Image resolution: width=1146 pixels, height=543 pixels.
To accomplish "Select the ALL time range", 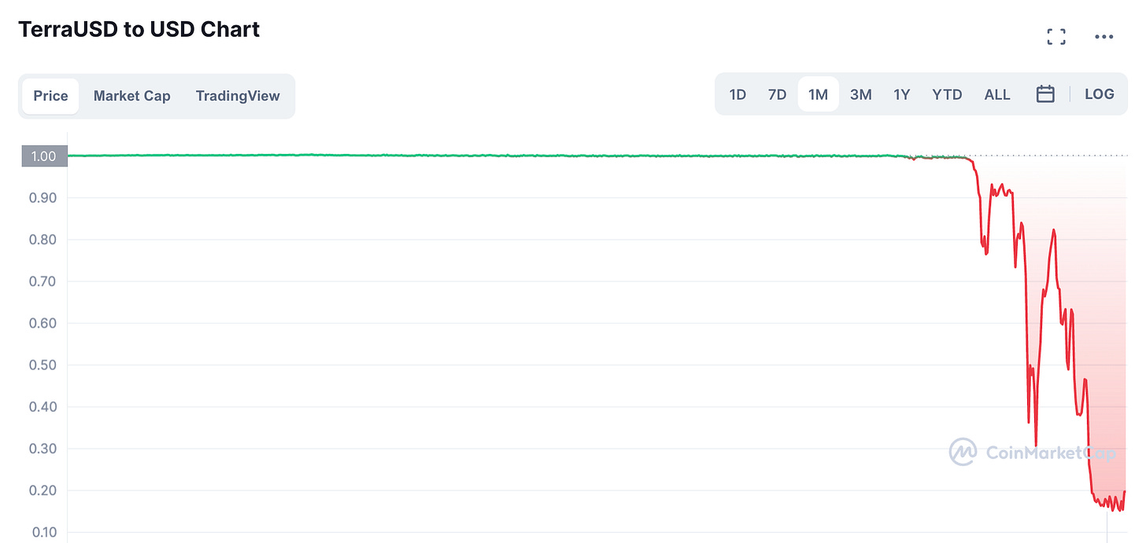I will (997, 94).
